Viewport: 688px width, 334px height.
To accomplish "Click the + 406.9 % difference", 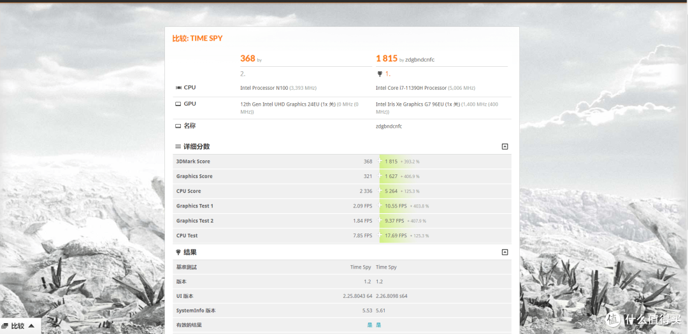I will pos(410,177).
